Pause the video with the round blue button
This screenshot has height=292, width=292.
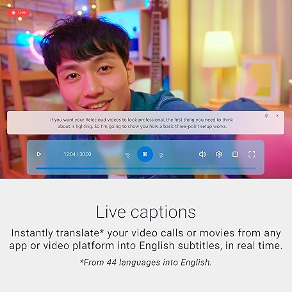[x=145, y=154]
